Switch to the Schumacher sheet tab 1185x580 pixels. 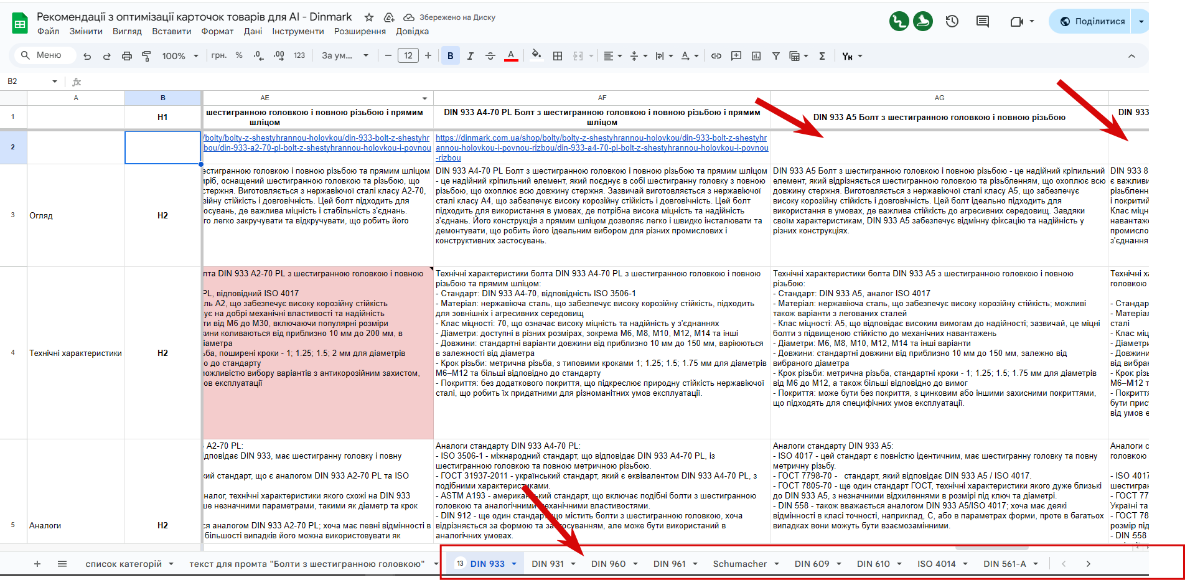coord(740,564)
